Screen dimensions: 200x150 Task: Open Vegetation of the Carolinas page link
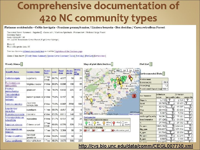tap(68, 51)
